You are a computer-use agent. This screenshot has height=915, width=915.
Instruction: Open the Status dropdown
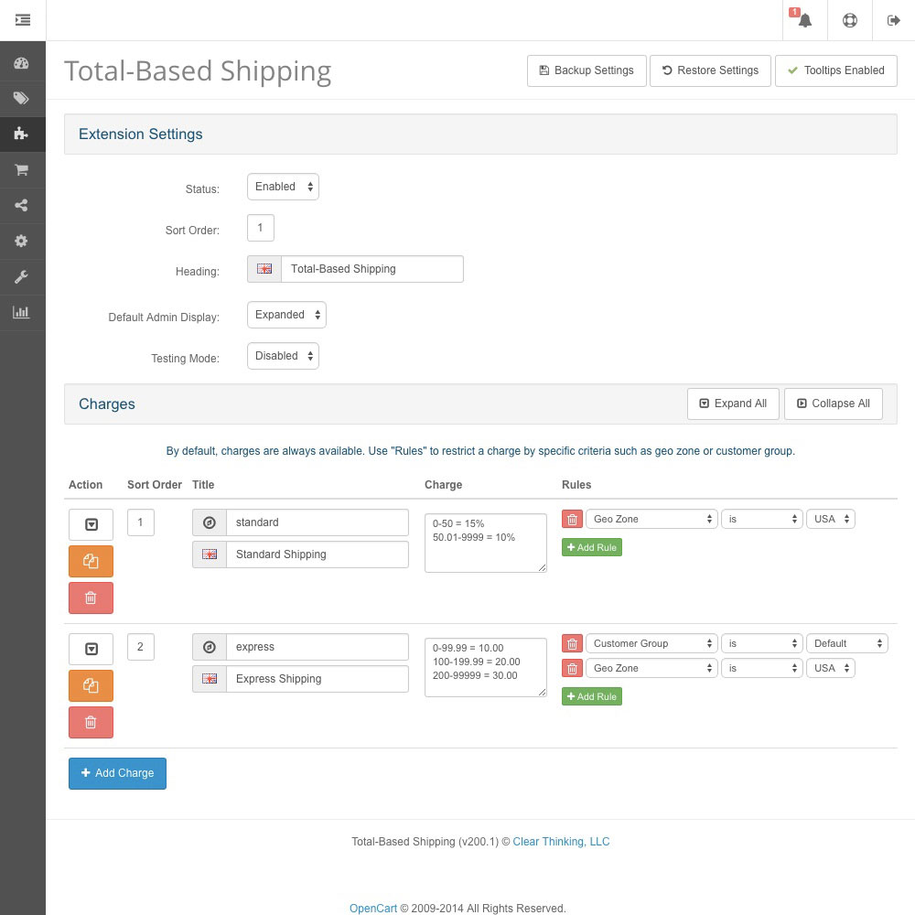pos(283,187)
